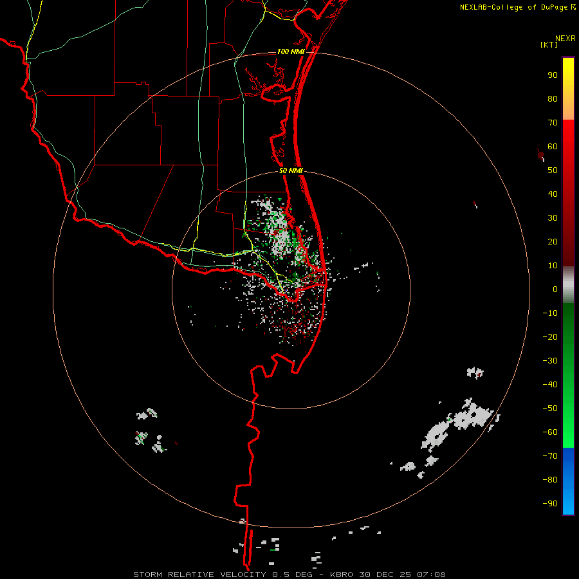Click the [KT] units label above the legend

(x=549, y=44)
